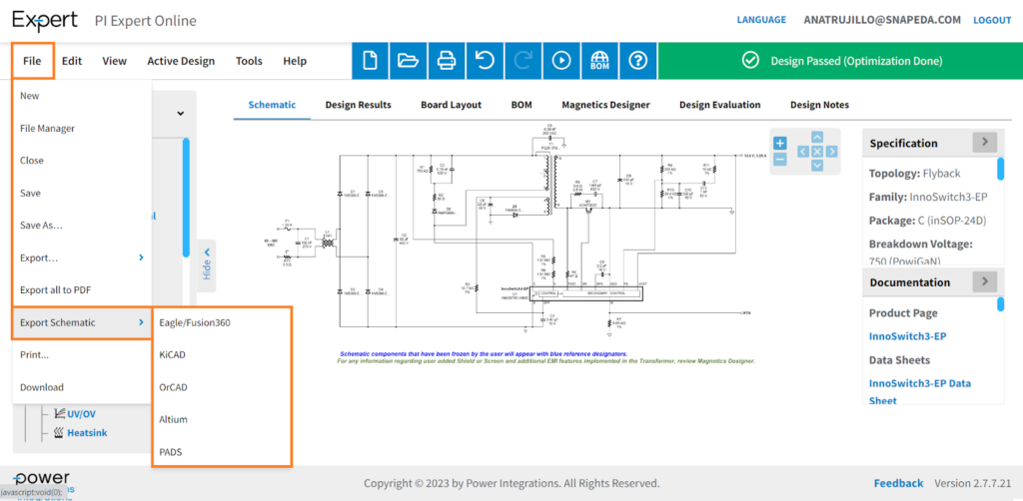
Task: Click the LANGUAGE link
Action: [761, 20]
